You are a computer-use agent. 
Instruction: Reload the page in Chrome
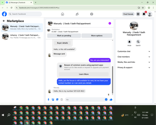tap(12, 8)
